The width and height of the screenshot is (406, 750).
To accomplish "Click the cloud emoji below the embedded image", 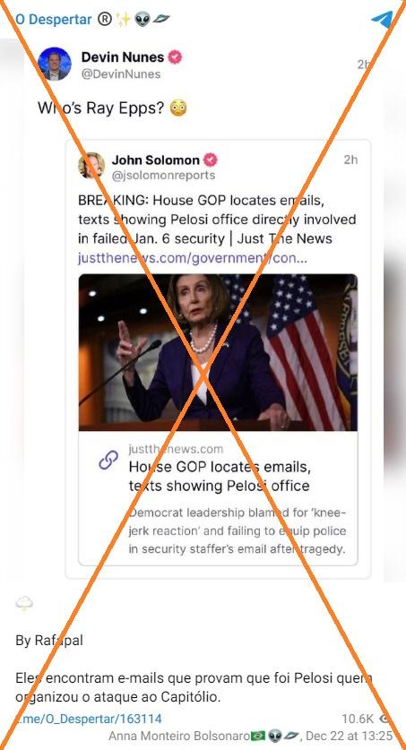I will [24, 604].
